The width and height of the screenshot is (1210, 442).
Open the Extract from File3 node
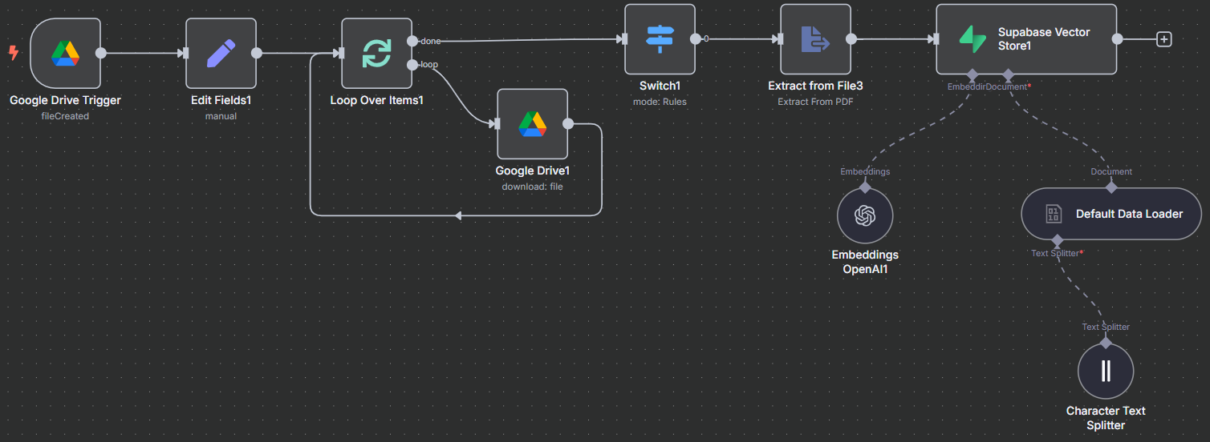tap(815, 39)
